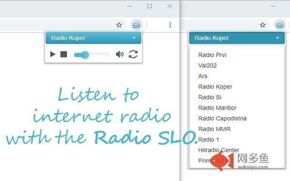Stop the radio with the stop button
The height and width of the screenshot is (181, 290).
[x=63, y=54]
